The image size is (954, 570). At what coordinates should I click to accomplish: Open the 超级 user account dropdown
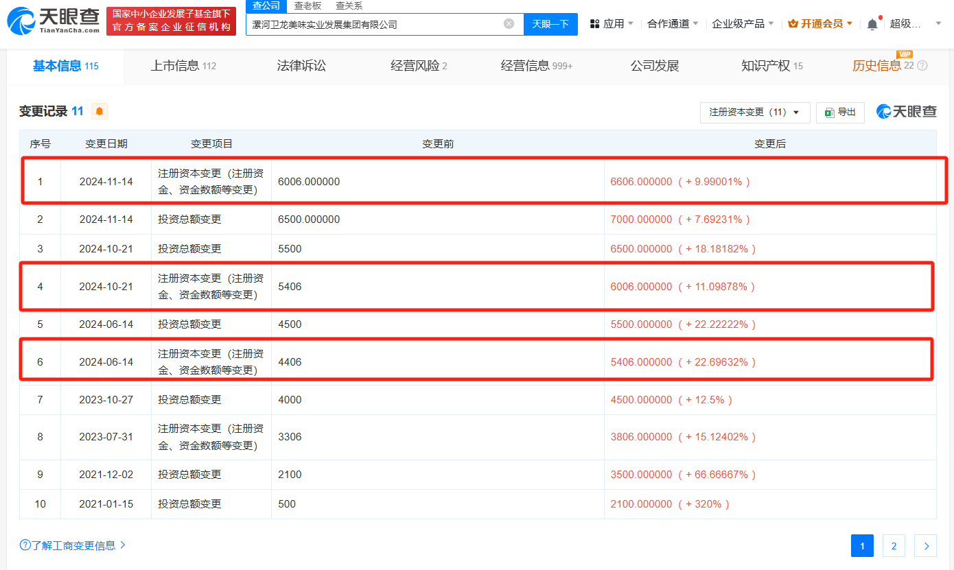[x=916, y=24]
